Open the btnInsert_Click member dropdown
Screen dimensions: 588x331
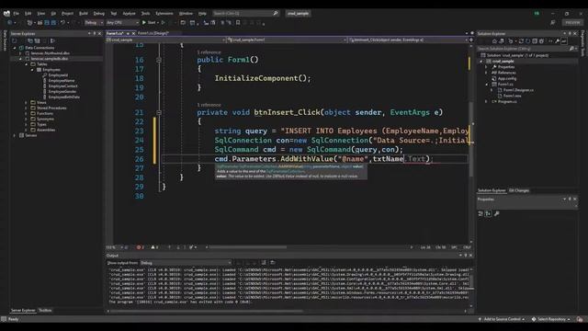click(408, 40)
